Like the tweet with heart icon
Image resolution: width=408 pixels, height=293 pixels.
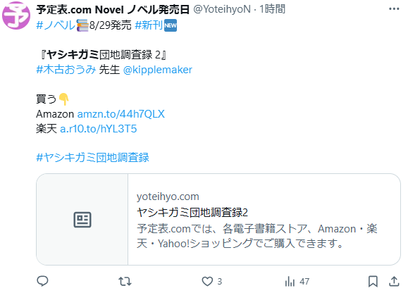pyautogui.click(x=207, y=281)
